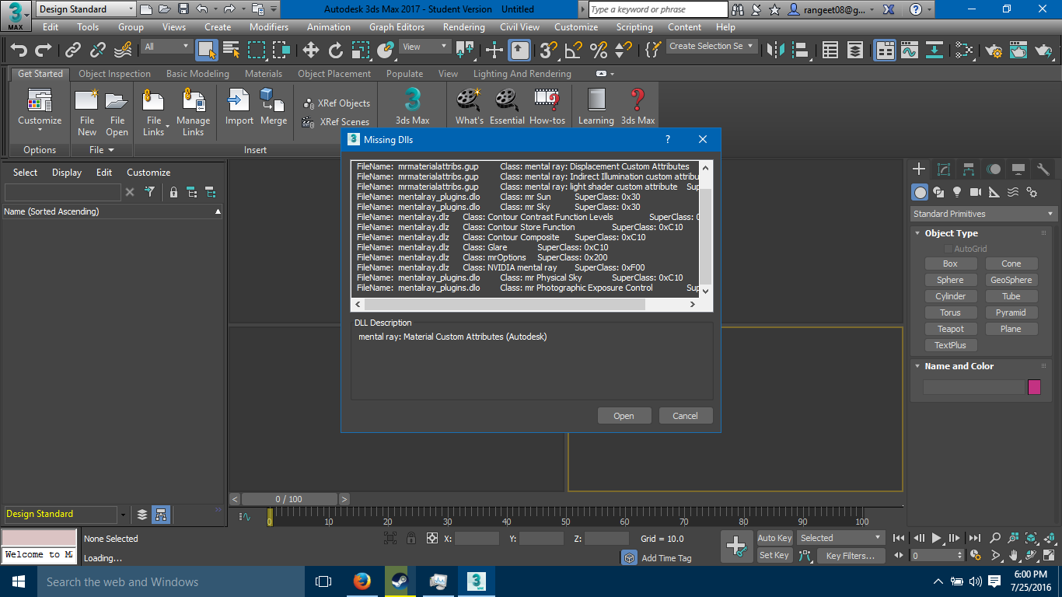
Task: Open the Modifiers menu
Action: point(269,26)
